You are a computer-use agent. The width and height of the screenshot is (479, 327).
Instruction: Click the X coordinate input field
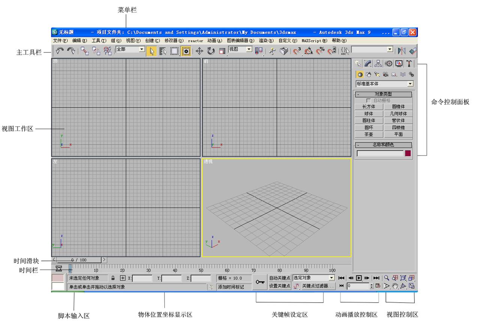point(143,278)
